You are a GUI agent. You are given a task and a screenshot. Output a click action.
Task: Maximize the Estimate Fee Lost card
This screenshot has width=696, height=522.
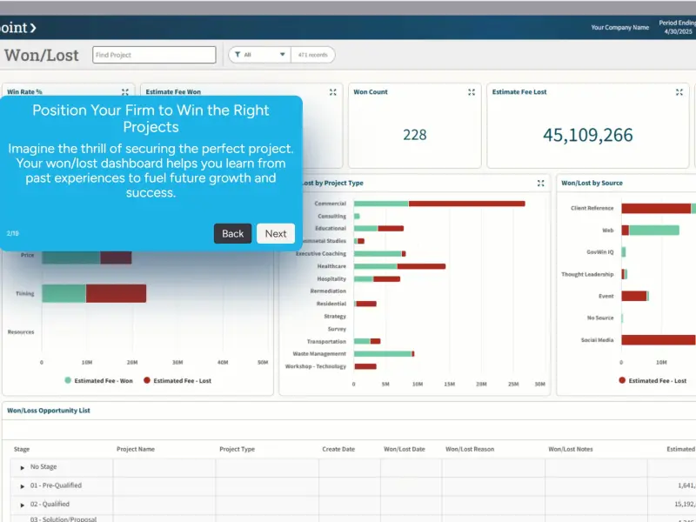click(679, 92)
